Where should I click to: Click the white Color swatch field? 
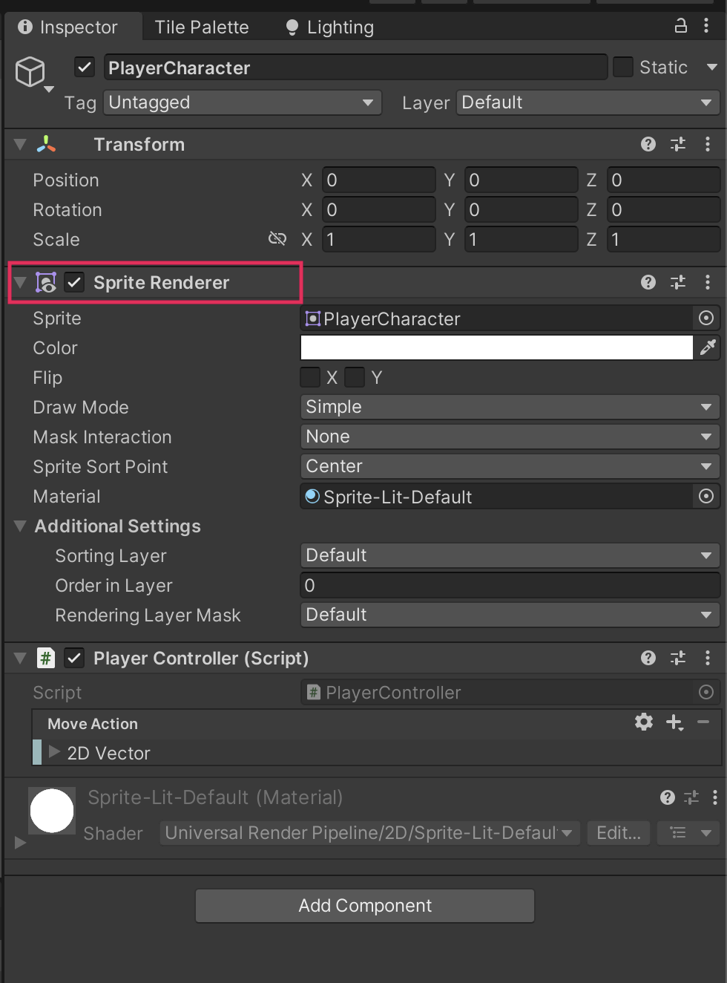coord(496,347)
